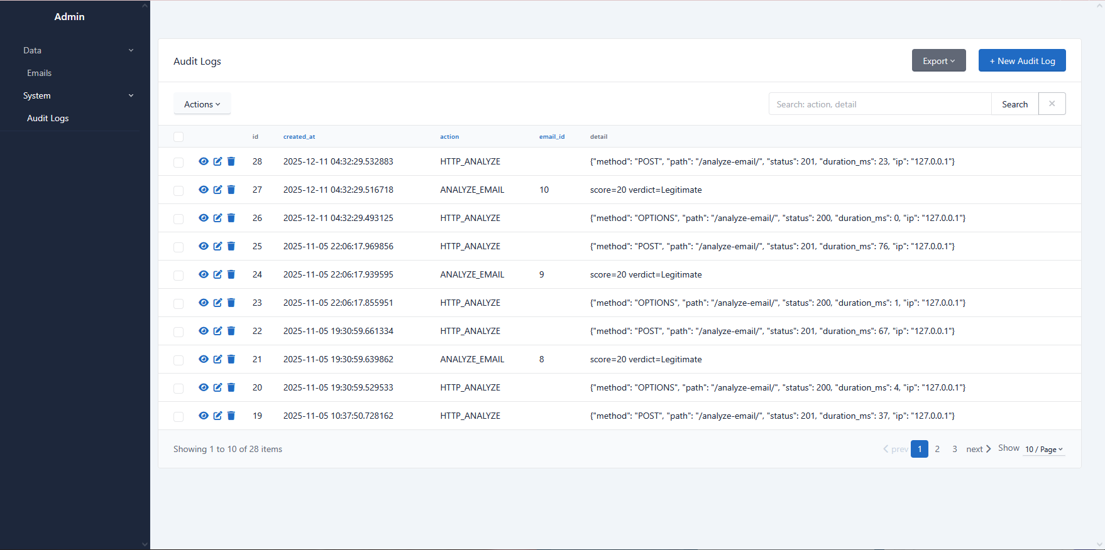Go to page 2 of results

click(937, 449)
